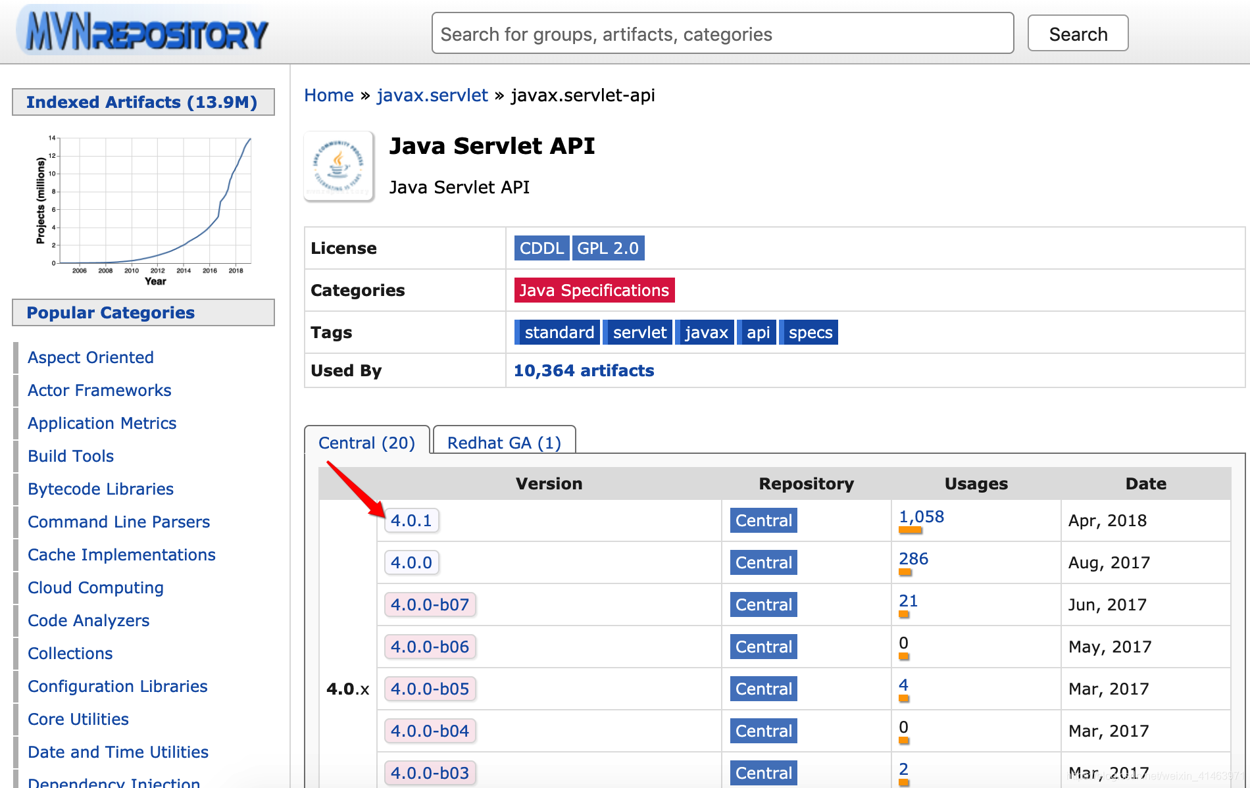Open the 10,364 artifacts link

[584, 370]
